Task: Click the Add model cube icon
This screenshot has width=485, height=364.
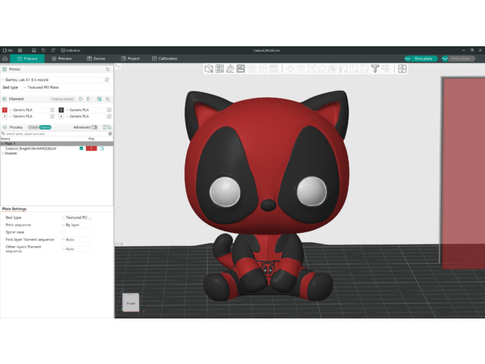Action: pos(209,69)
